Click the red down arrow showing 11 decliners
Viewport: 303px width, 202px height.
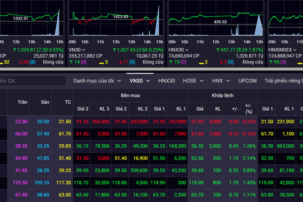[x=121, y=62]
